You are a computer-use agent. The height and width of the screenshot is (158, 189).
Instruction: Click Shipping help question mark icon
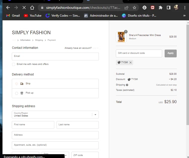[x=127, y=85]
